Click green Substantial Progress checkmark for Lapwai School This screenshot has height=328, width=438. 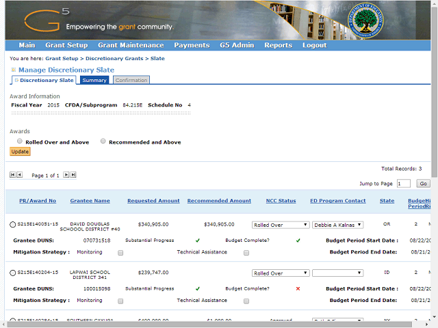pos(198,288)
